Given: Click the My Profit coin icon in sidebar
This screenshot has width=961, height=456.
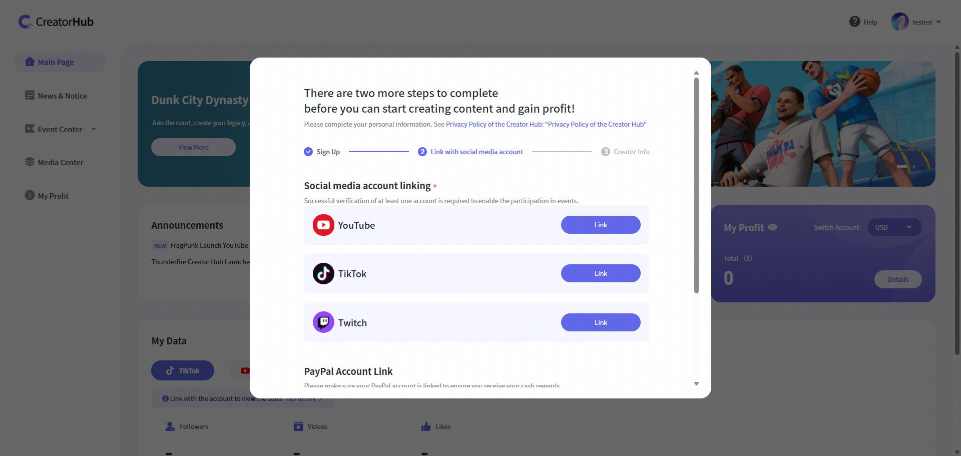Looking at the screenshot, I should (30, 195).
